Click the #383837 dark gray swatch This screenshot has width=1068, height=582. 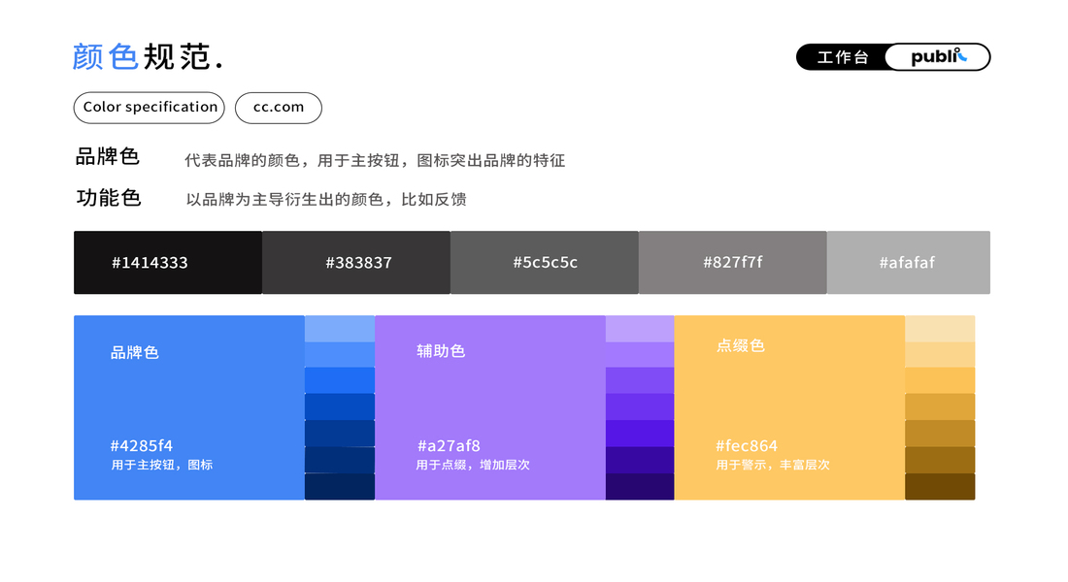pos(356,263)
